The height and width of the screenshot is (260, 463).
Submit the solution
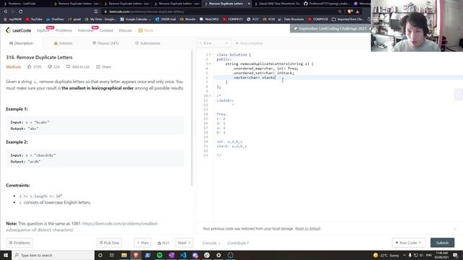pos(442,243)
